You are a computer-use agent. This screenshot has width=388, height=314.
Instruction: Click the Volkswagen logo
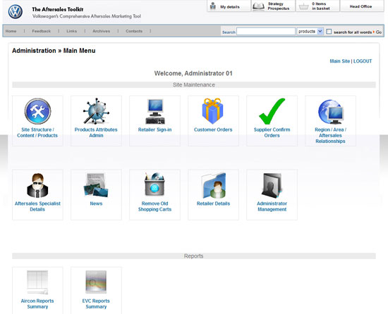(x=16, y=11)
